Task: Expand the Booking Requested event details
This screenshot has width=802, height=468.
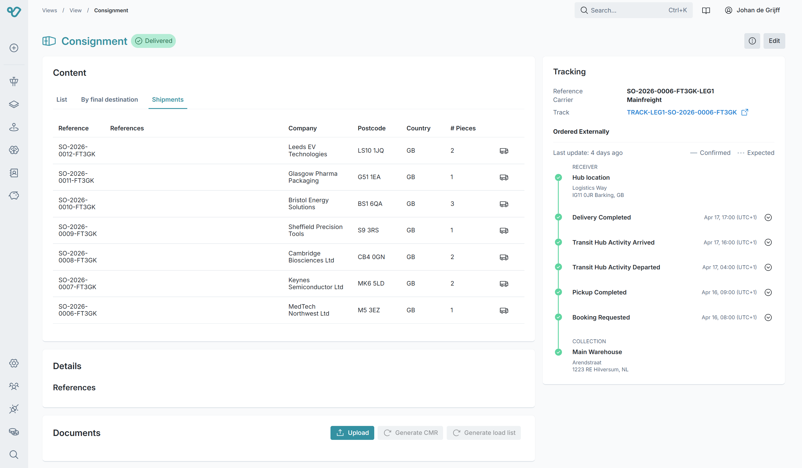Action: (768, 317)
